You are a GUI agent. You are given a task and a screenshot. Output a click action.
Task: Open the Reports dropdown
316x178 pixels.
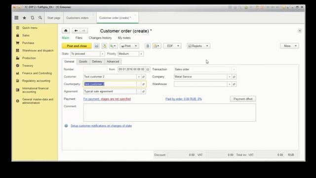point(198,46)
